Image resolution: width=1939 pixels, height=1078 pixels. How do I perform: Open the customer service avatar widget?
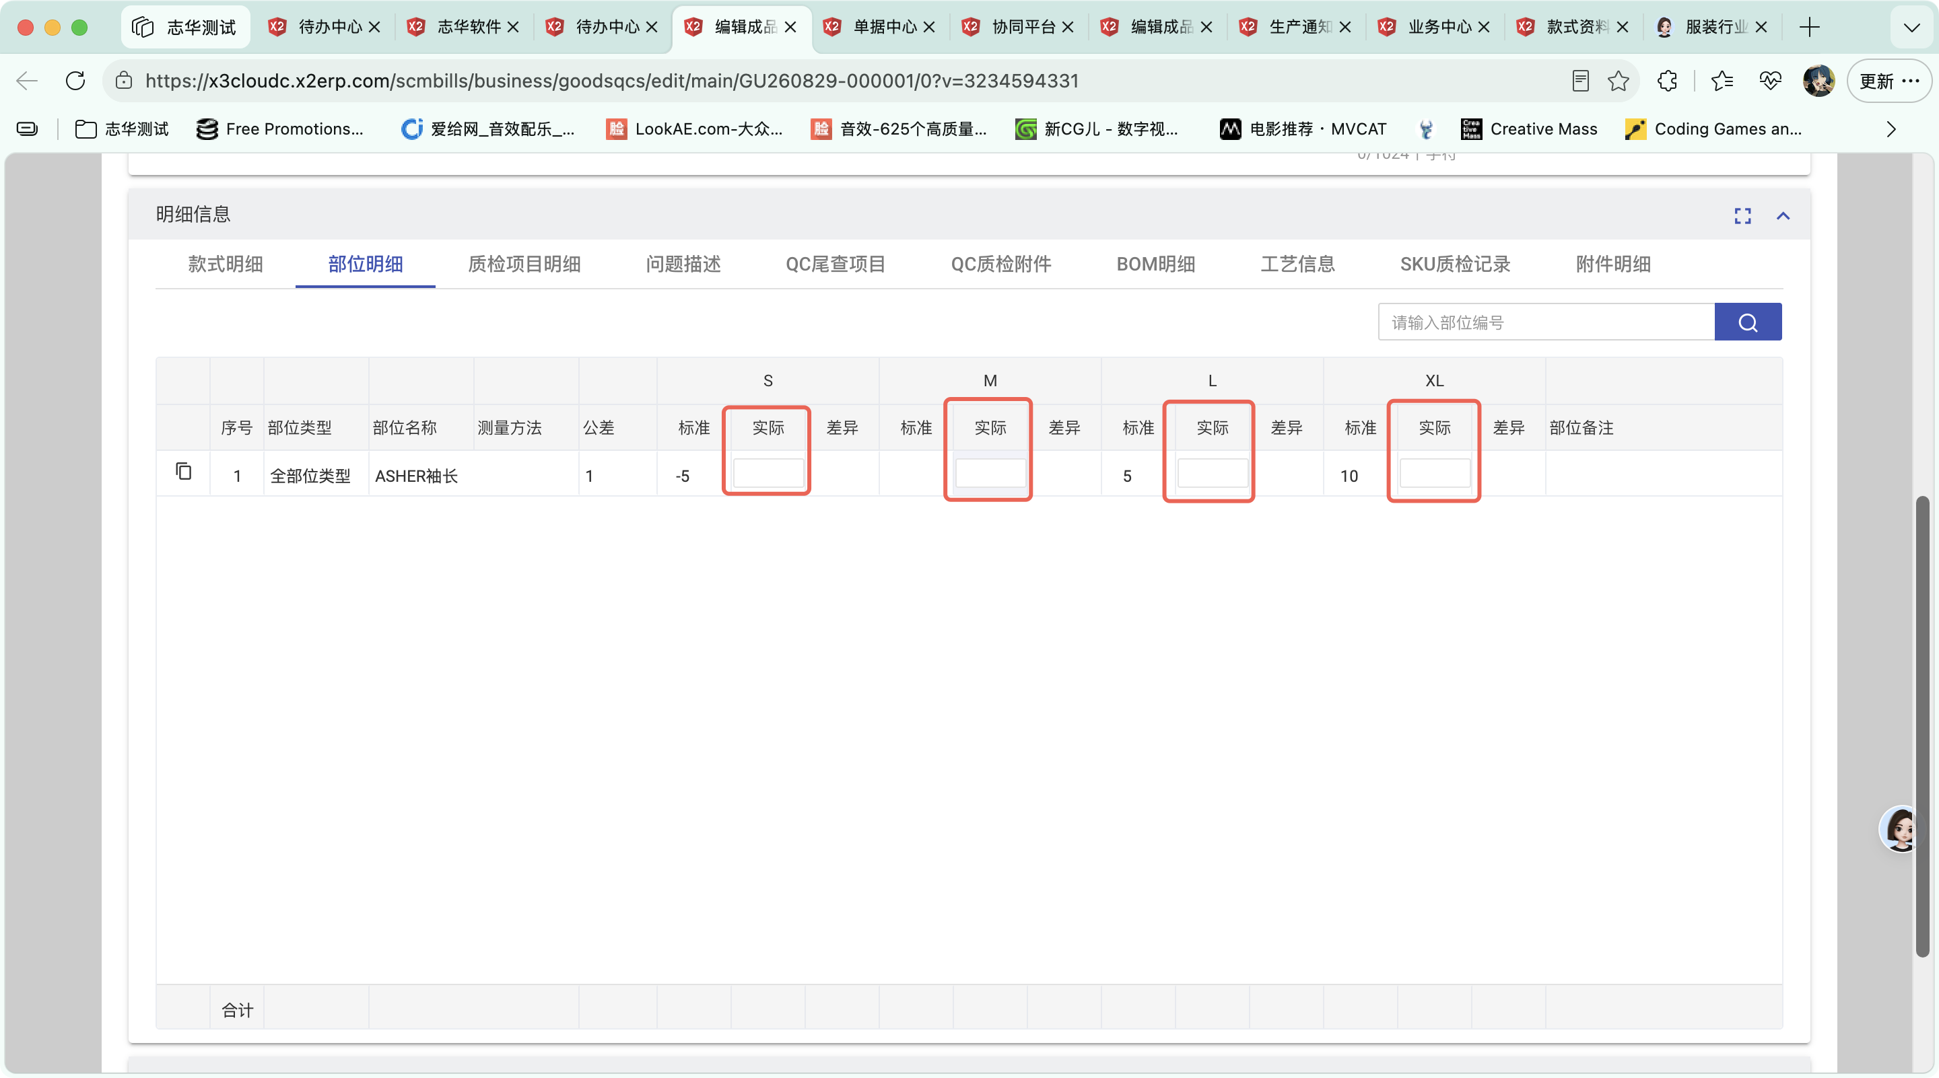[x=1901, y=828]
